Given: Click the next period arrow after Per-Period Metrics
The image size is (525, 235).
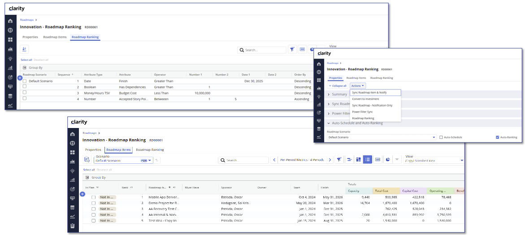Looking at the screenshot, I should [330, 160].
